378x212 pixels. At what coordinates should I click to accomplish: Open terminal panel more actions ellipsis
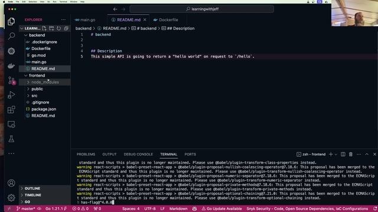point(359,154)
